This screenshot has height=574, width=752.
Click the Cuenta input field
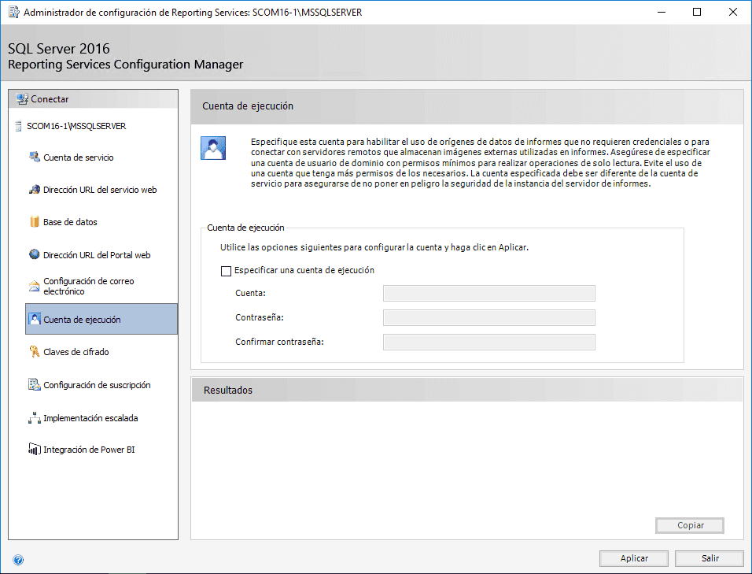coord(488,293)
